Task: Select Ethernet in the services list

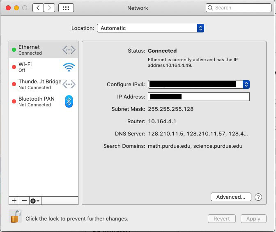Action: (37, 50)
